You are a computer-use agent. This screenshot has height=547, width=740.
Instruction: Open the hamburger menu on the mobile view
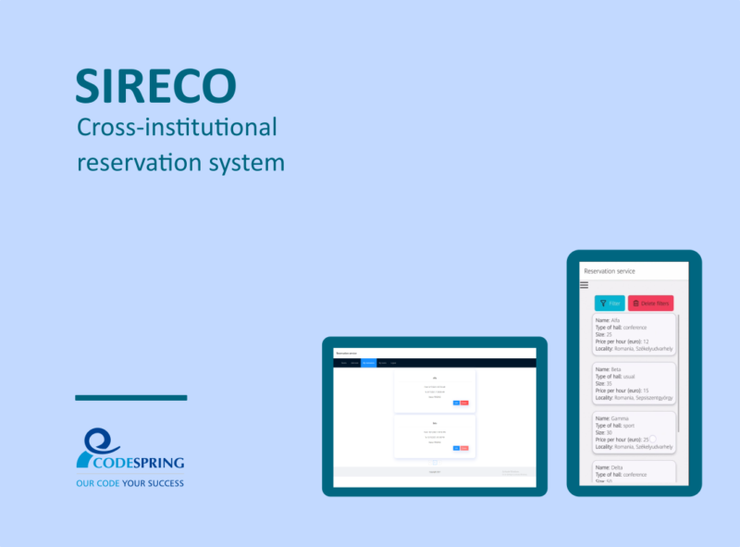pyautogui.click(x=584, y=285)
